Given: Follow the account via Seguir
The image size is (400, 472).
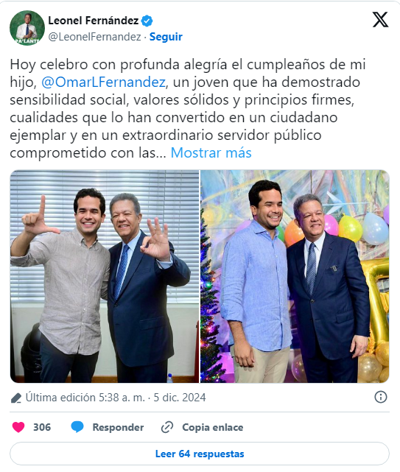Looking at the screenshot, I should coord(166,37).
